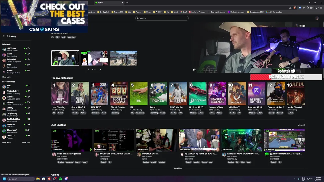The width and height of the screenshot is (324, 182).
Task: Click the Brave browser taskbar icon
Action: point(49,179)
